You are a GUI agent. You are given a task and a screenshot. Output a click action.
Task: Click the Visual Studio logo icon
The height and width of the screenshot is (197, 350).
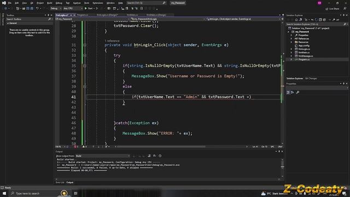tap(4, 3)
